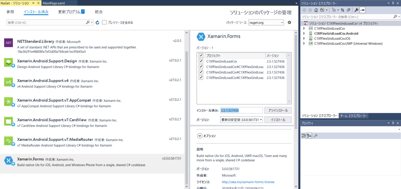This screenshot has width=401, height=189.
Task: Open the package source nuget.org dropdown
Action: 266,22
